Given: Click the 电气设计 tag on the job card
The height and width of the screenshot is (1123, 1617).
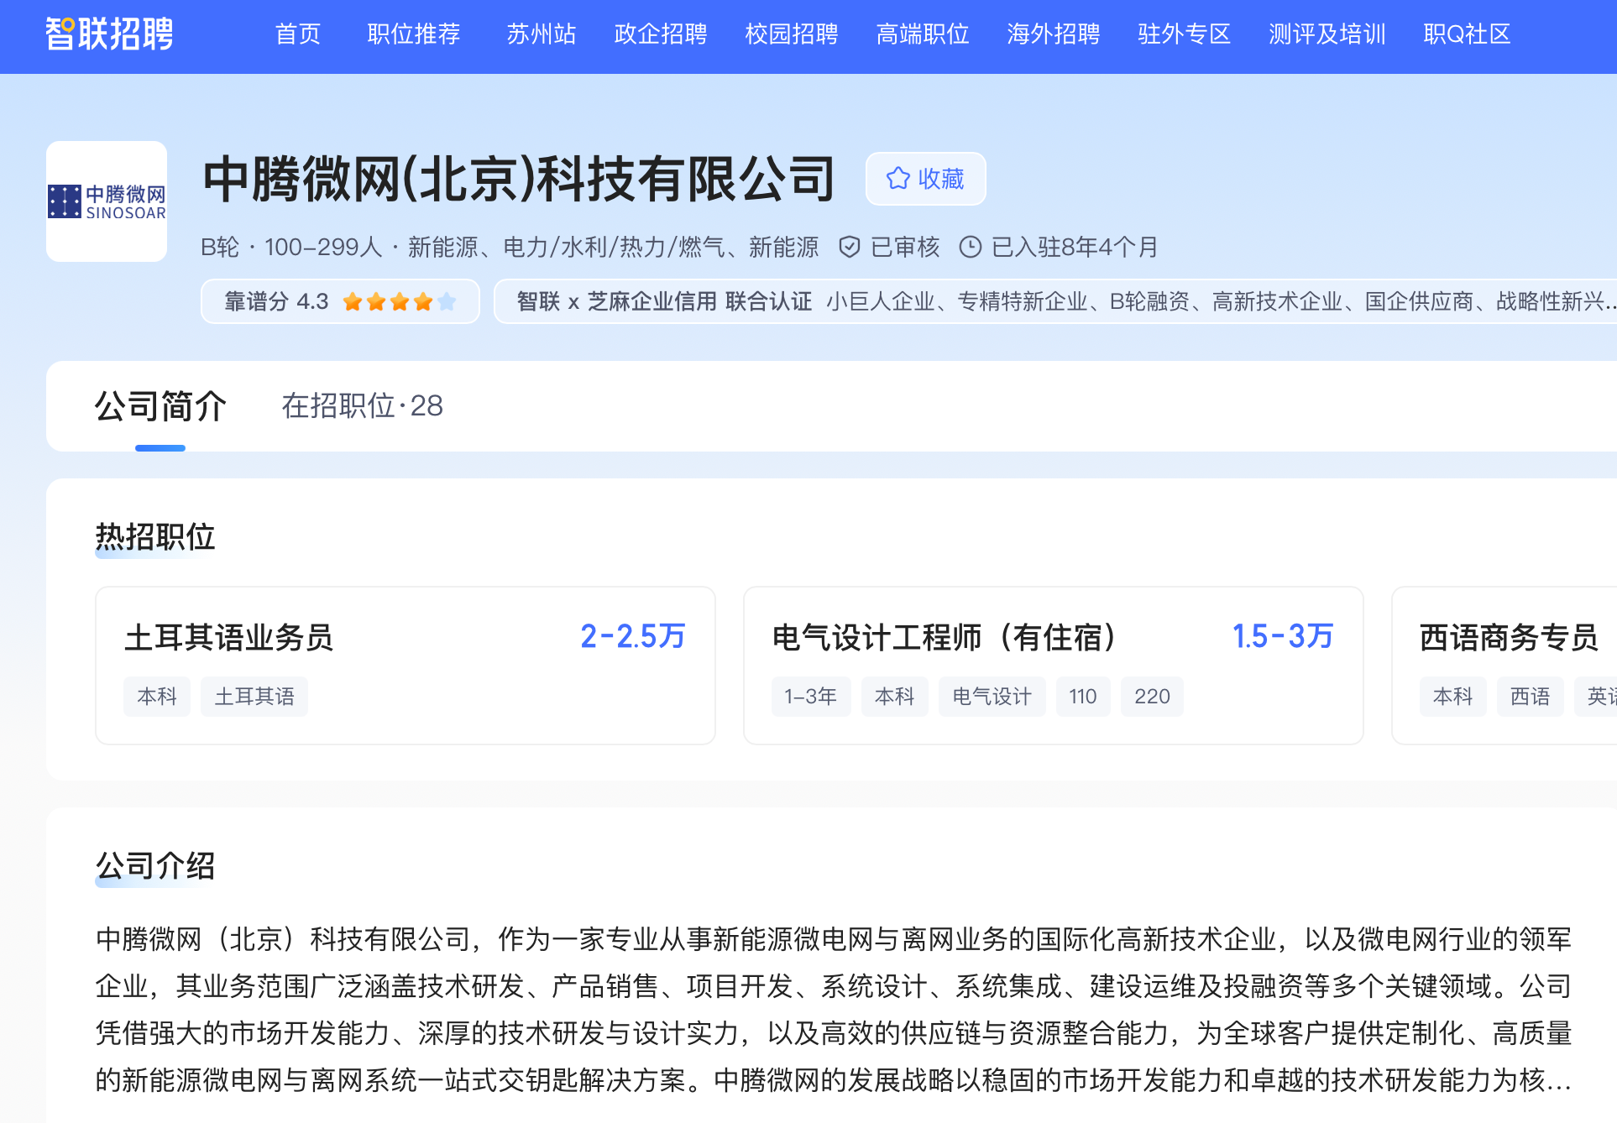Looking at the screenshot, I should tap(991, 697).
